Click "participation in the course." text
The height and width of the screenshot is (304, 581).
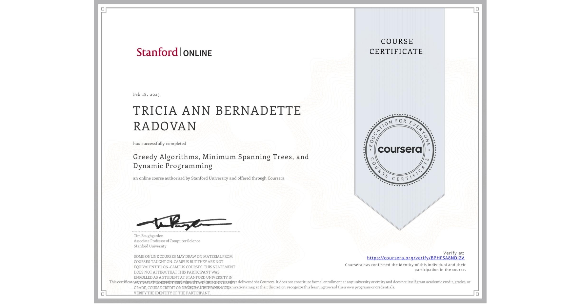(x=440, y=270)
